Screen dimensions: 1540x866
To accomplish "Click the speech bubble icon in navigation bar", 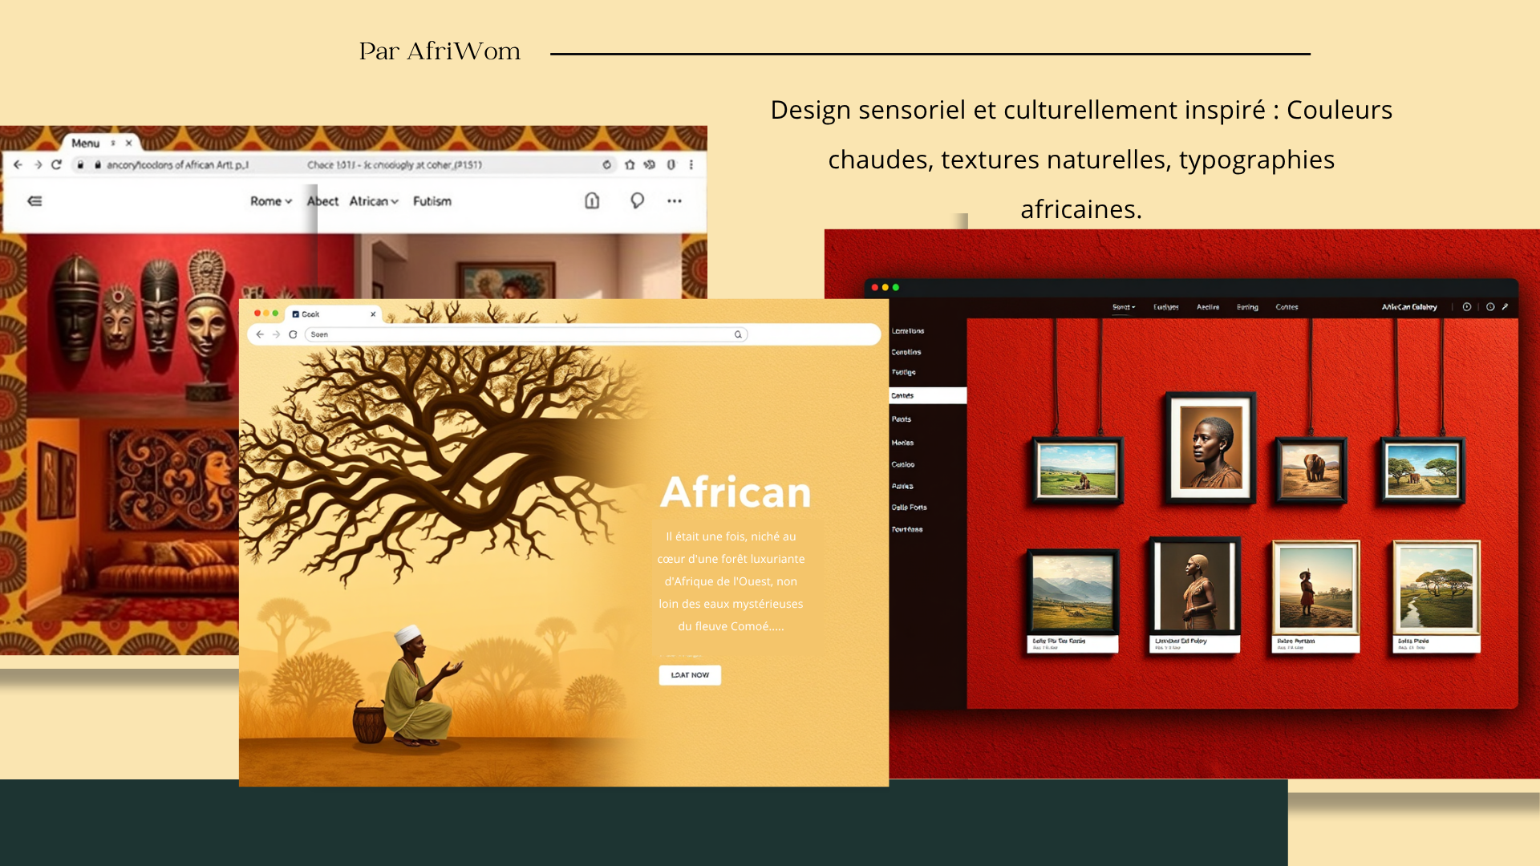I will (637, 200).
